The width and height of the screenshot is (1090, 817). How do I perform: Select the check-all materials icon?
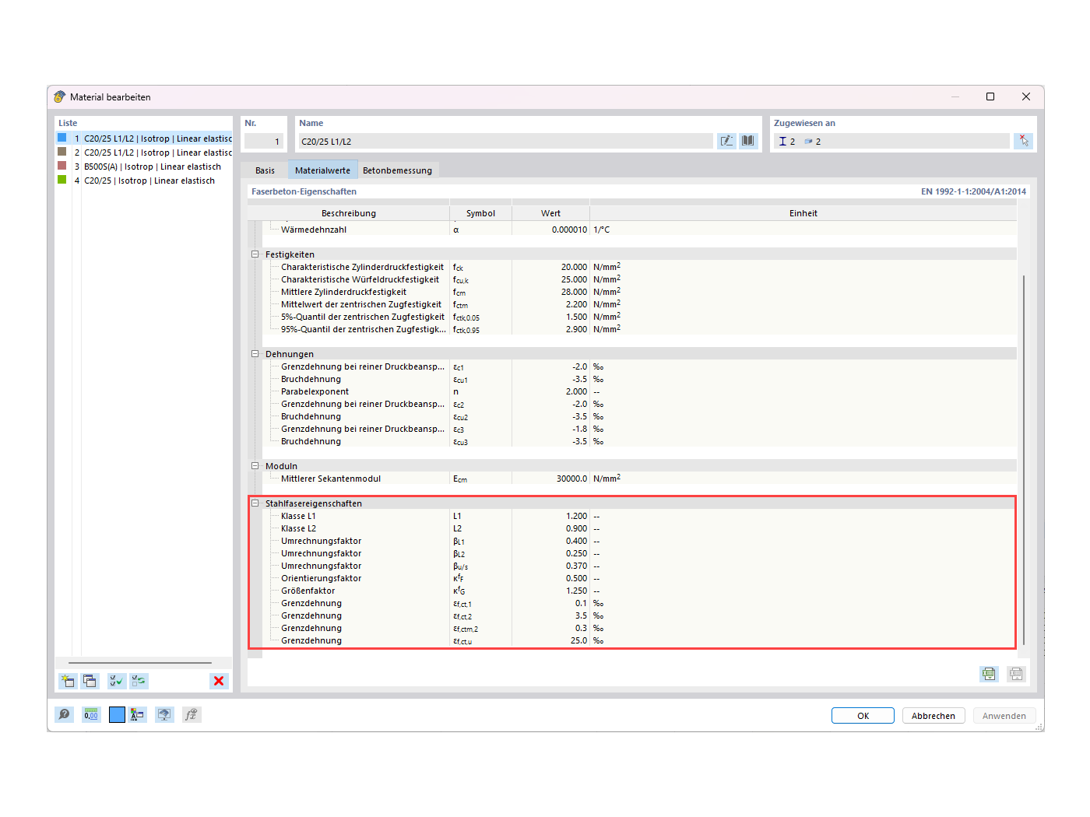point(116,681)
